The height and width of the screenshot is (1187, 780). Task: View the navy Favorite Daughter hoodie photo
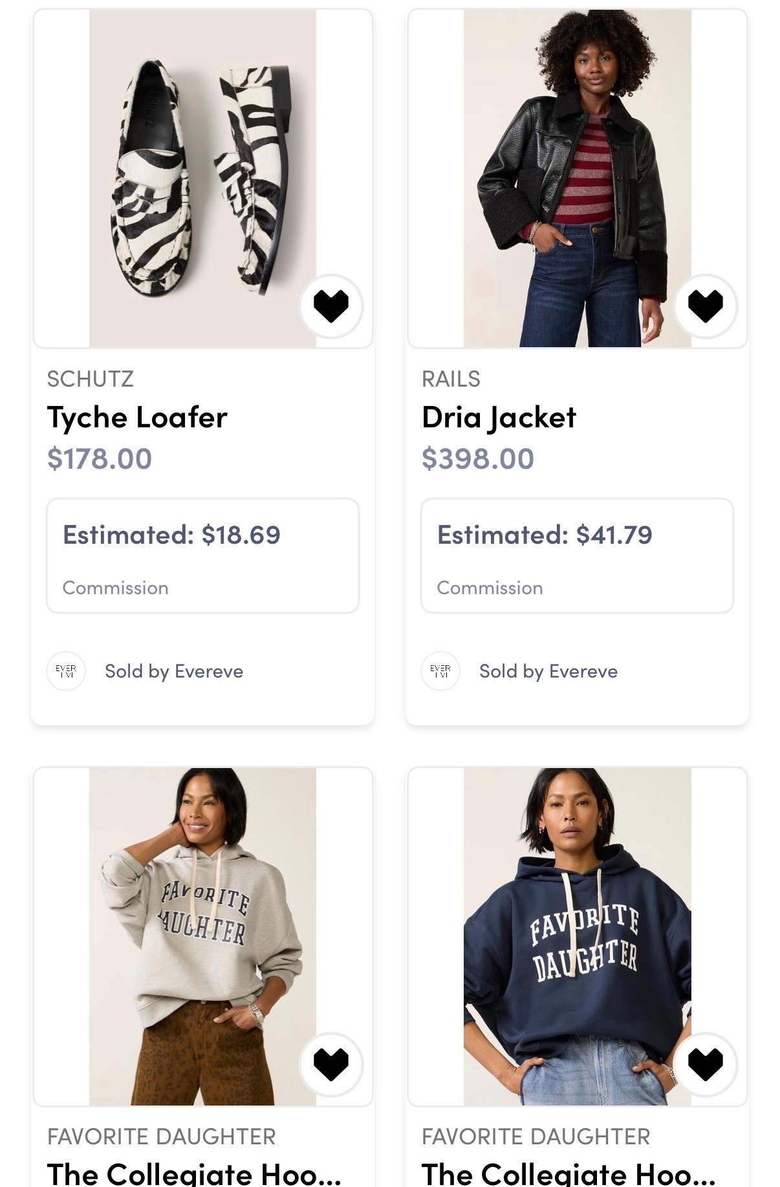pos(577,936)
